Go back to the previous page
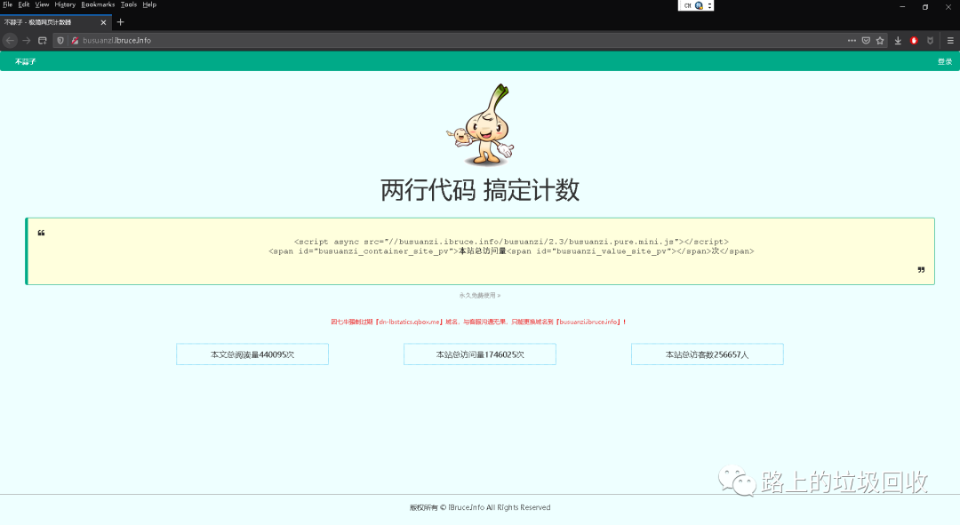The image size is (960, 525). coord(10,40)
